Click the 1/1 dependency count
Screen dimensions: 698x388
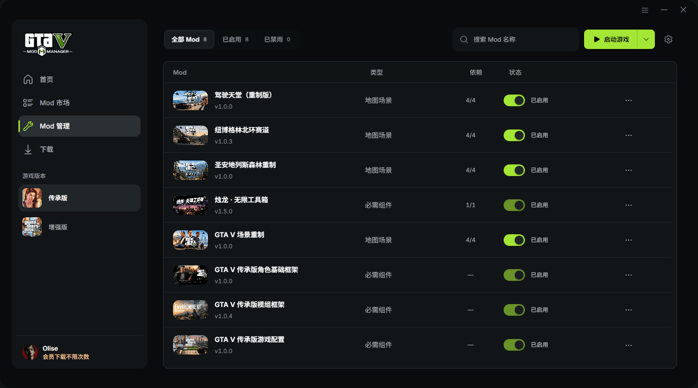[471, 205]
